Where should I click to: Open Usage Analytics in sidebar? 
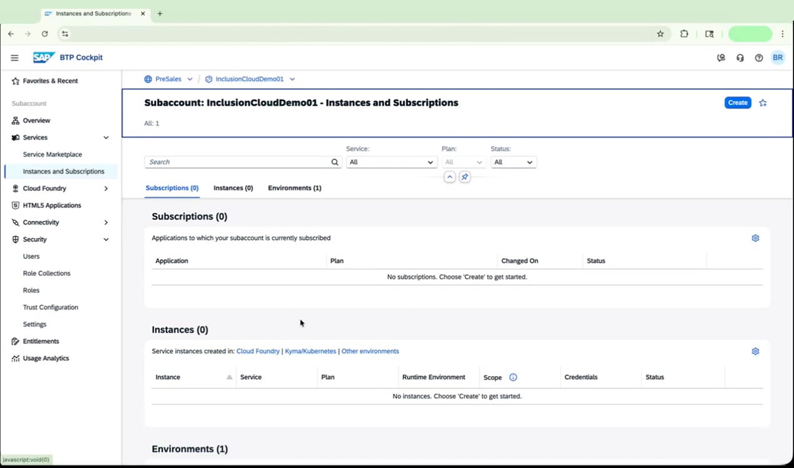[46, 359]
